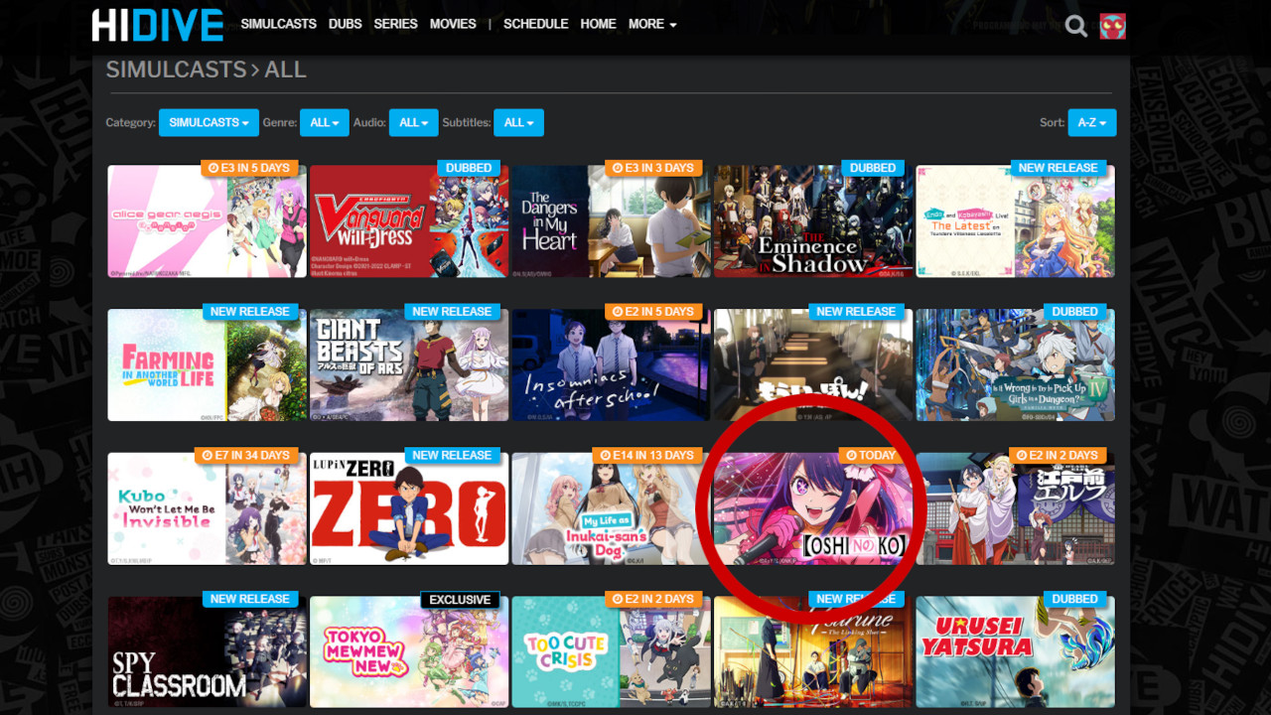Open the Spy Classroom thumbnail

coord(207,652)
